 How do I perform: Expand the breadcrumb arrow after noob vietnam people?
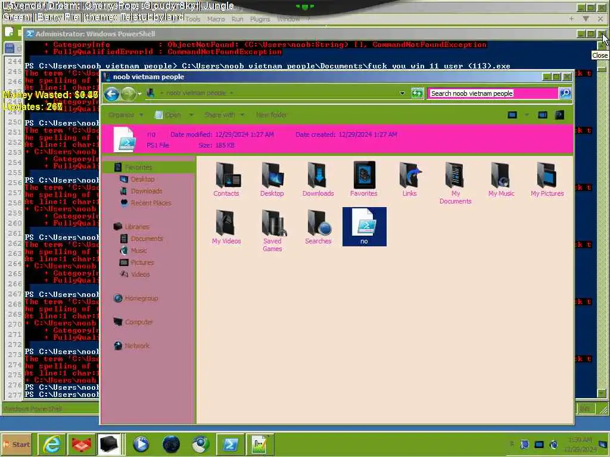pos(232,93)
